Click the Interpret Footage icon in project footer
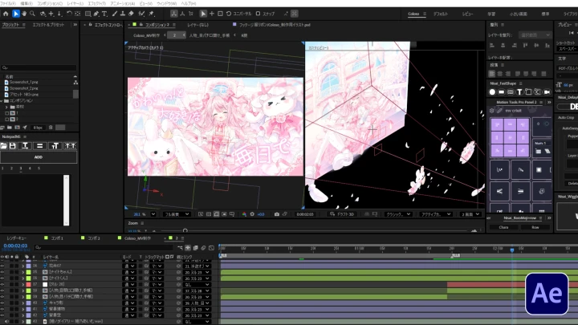 click(2, 128)
